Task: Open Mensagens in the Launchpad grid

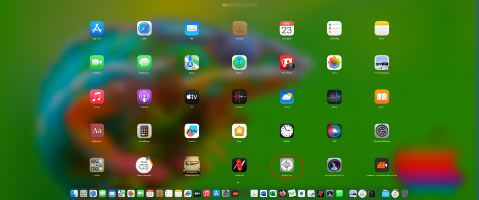Action: (144, 63)
